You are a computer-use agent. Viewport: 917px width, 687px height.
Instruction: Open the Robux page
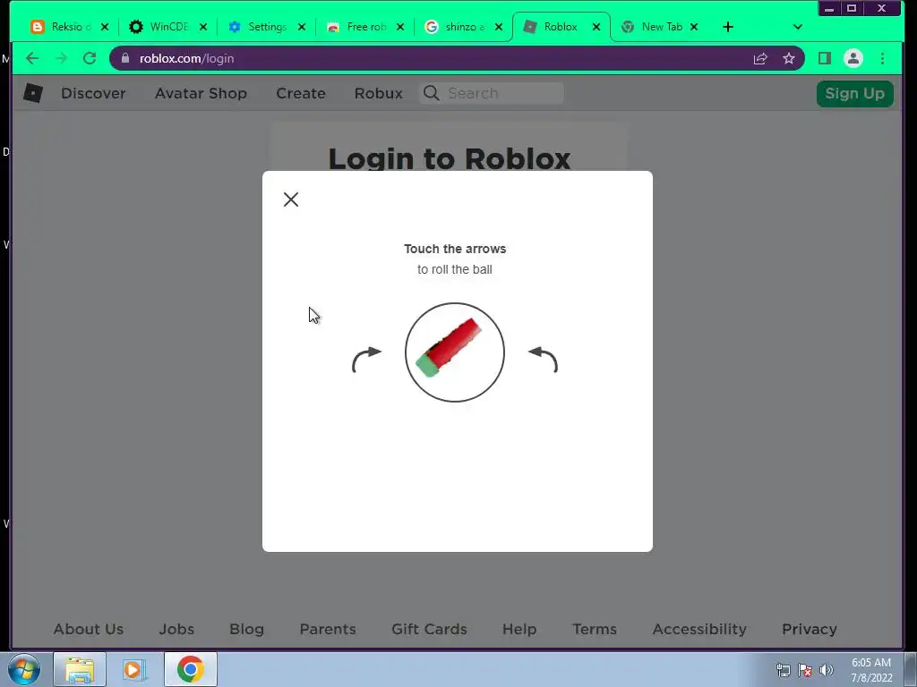coord(379,93)
